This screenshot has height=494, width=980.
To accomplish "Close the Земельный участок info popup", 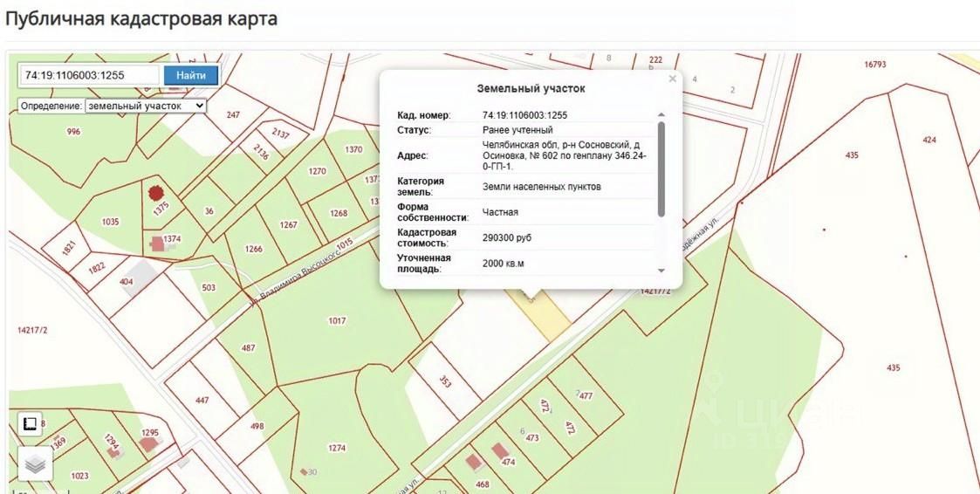I will click(x=672, y=79).
